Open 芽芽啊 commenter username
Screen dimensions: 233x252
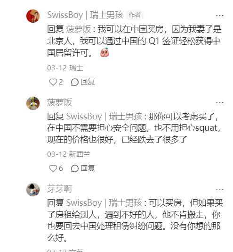(x=59, y=189)
